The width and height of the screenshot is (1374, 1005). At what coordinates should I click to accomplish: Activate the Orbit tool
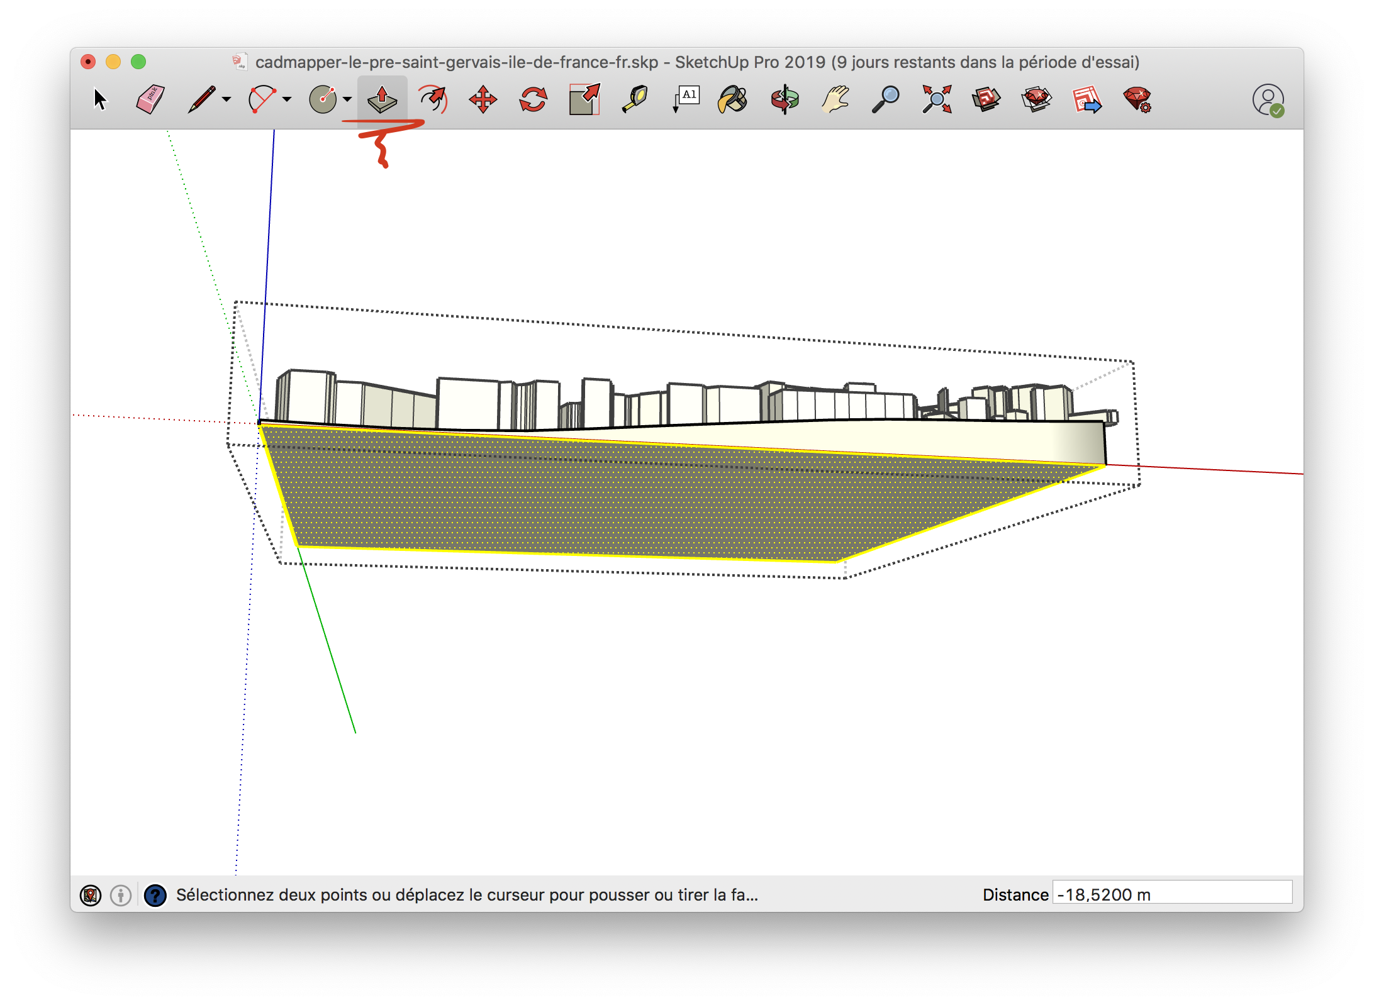[x=785, y=99]
